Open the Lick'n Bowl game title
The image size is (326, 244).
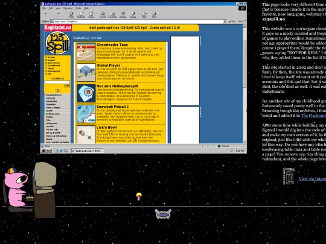pyautogui.click(x=107, y=127)
